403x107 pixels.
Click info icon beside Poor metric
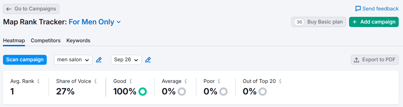tap(219, 81)
